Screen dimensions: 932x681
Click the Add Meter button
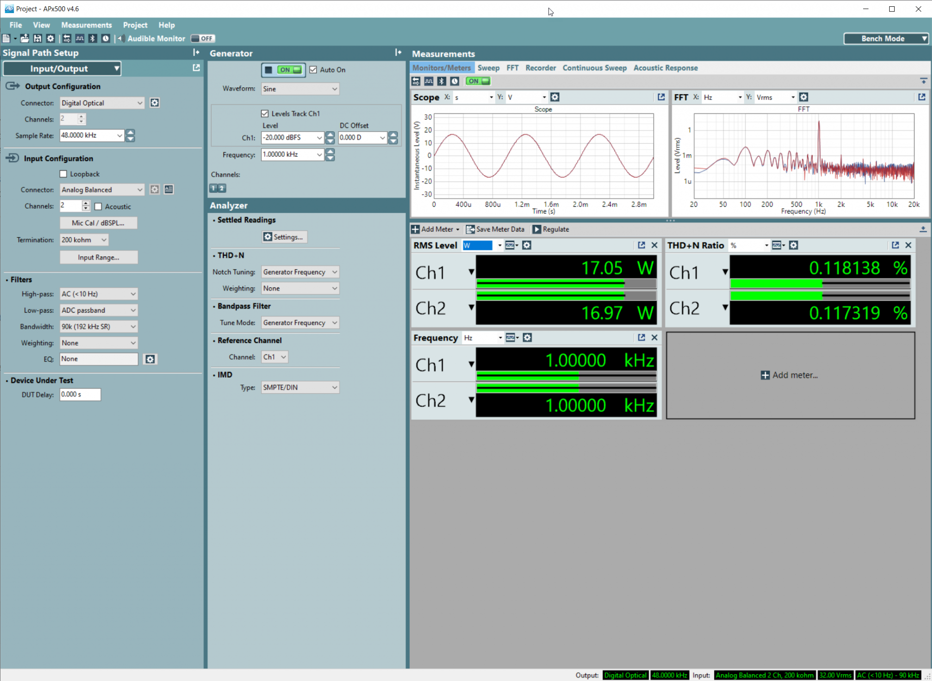(435, 229)
